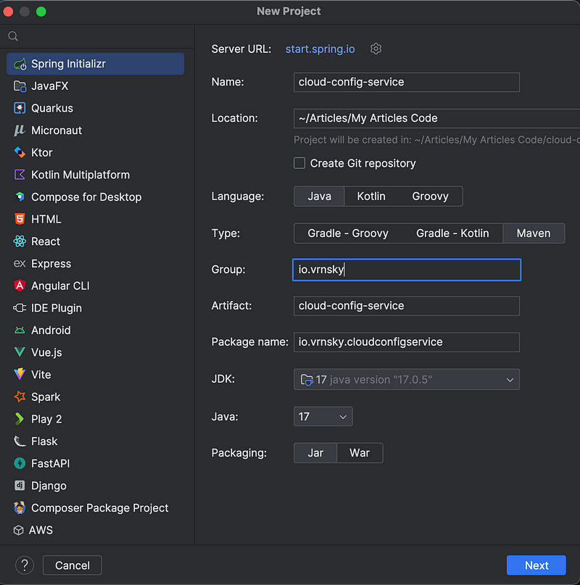Select Django from generator list
This screenshot has height=585, width=580.
49,486
